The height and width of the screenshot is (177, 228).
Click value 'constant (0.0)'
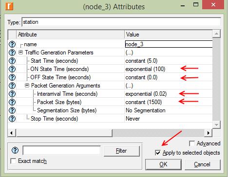click(x=141, y=77)
